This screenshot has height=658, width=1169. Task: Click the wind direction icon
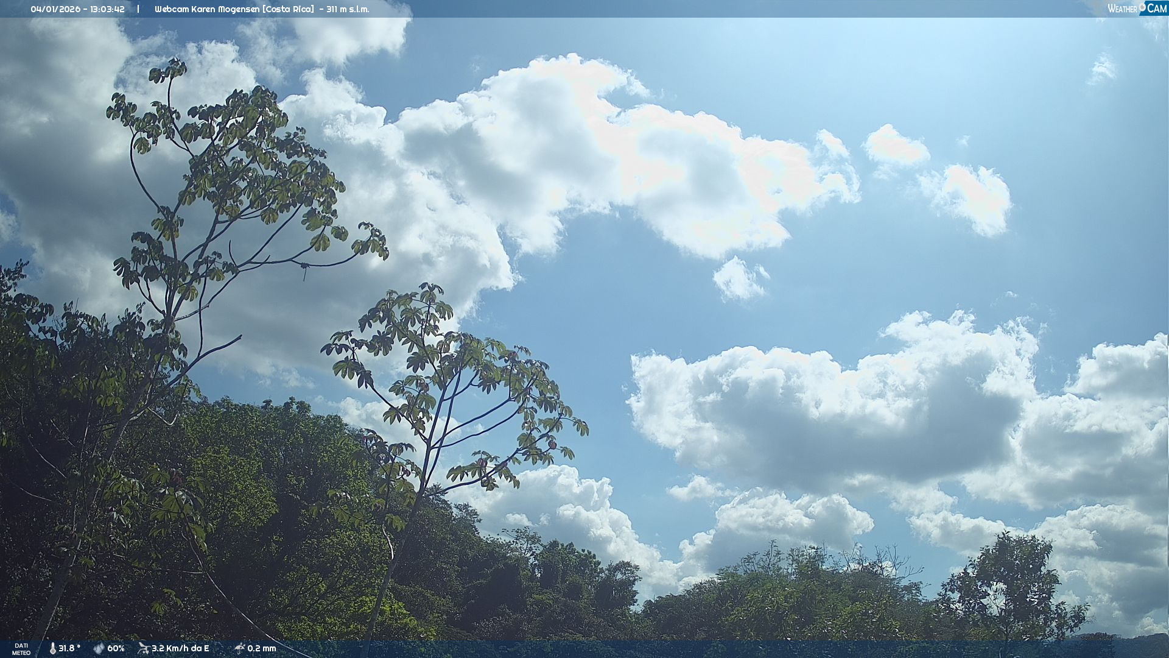[x=144, y=648]
